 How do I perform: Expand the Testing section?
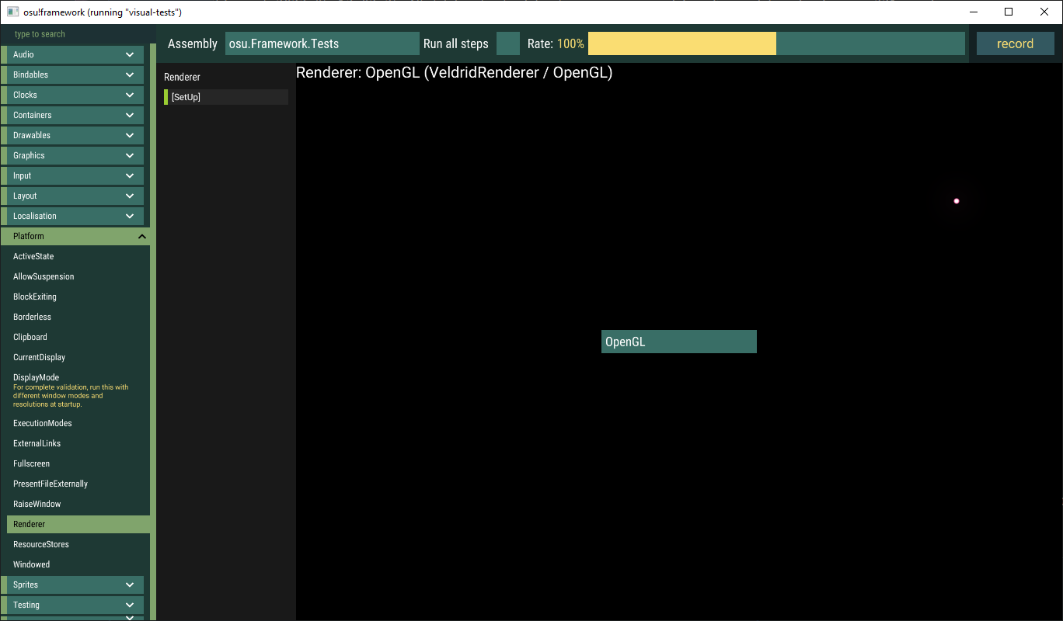pos(74,605)
